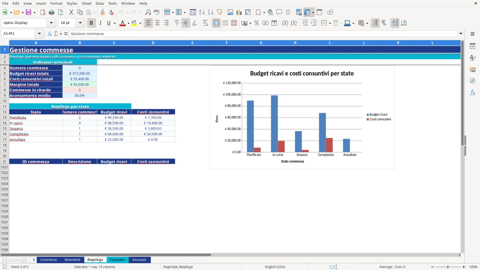Click Define Print Area icon
This screenshot has width=480, height=270.
299,12
